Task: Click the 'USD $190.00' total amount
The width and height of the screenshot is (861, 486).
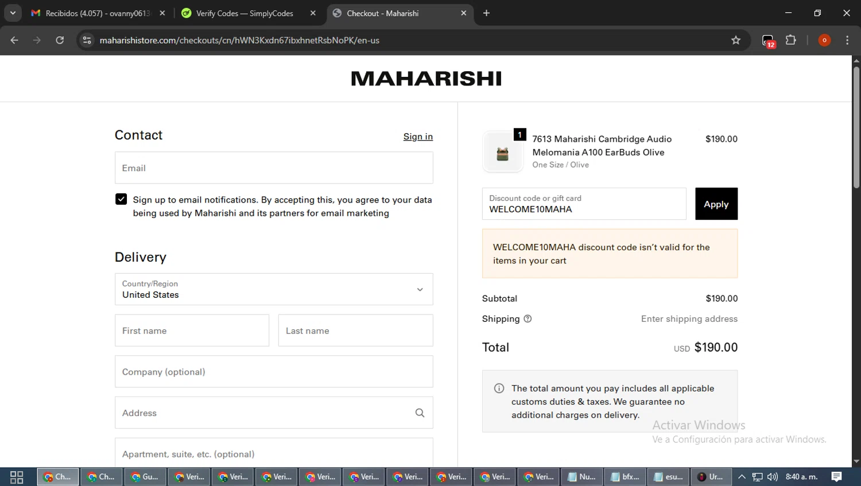Action: pos(705,347)
